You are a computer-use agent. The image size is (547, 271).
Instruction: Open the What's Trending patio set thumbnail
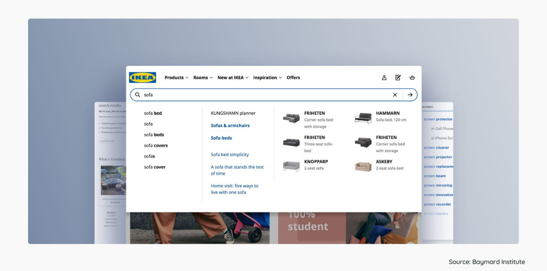[x=113, y=180]
